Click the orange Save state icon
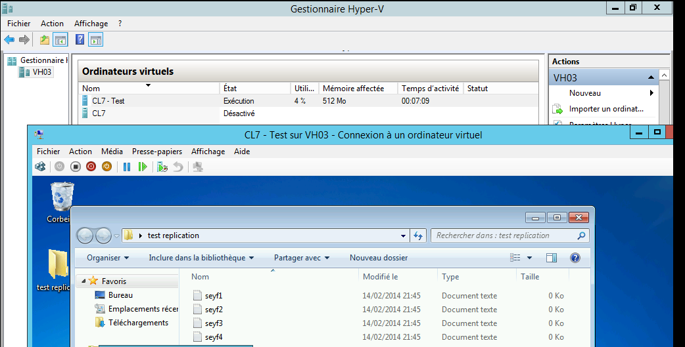Screen dimensions: 685x347 click(106, 167)
